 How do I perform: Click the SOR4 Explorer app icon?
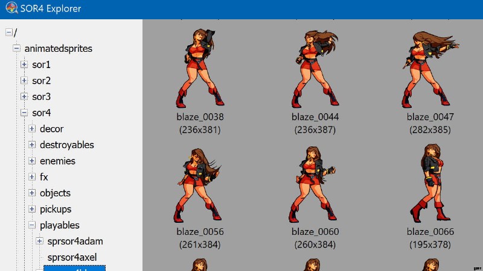click(11, 8)
